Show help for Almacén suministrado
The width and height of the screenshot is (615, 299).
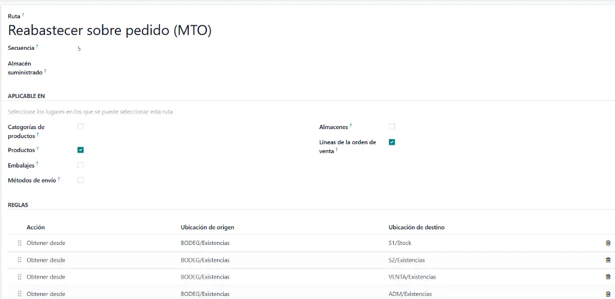[x=45, y=71]
